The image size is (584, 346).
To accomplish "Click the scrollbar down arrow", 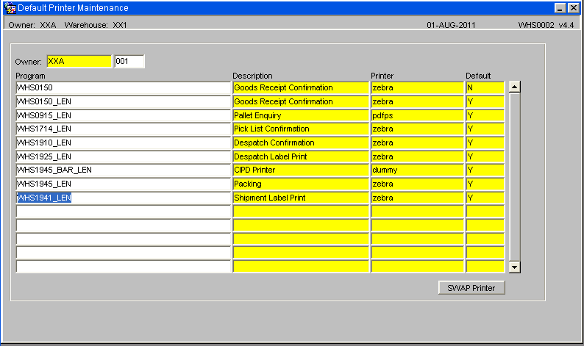I will click(514, 267).
